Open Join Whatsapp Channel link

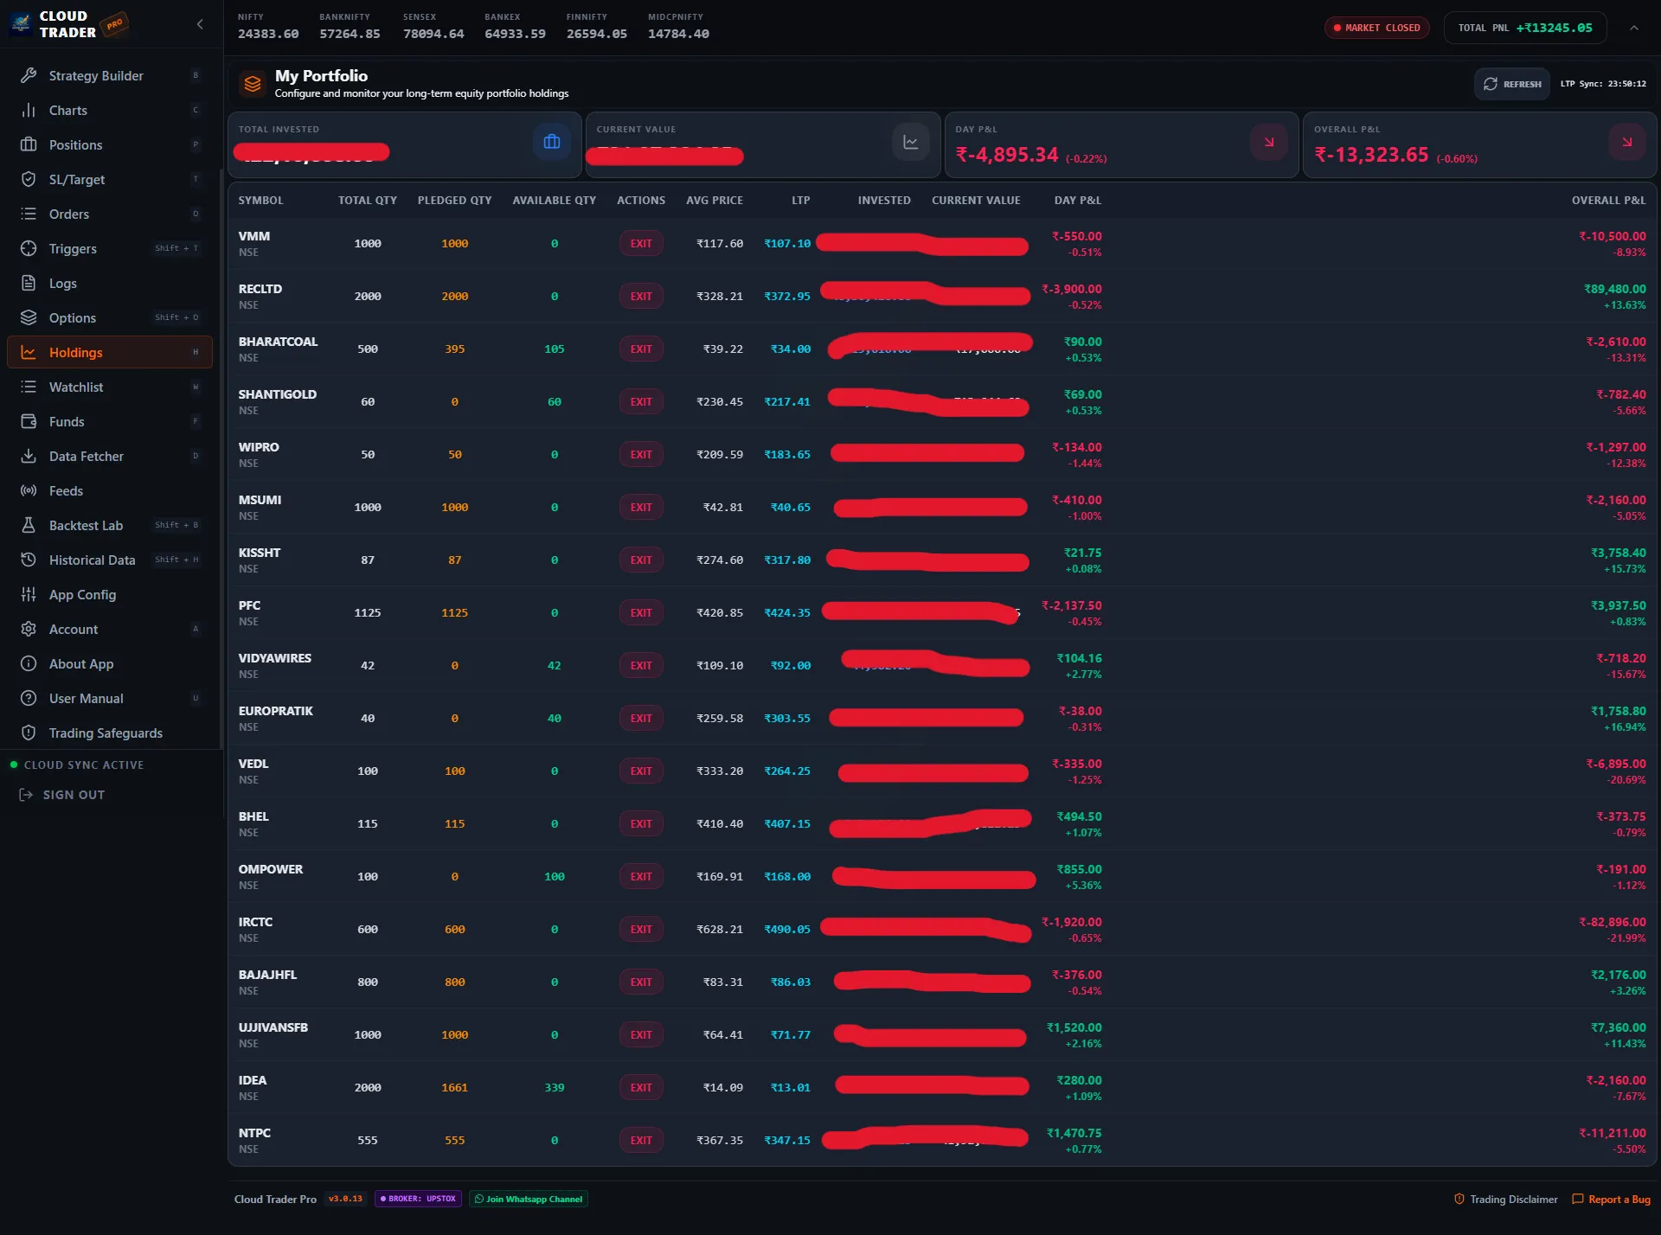pos(529,1199)
